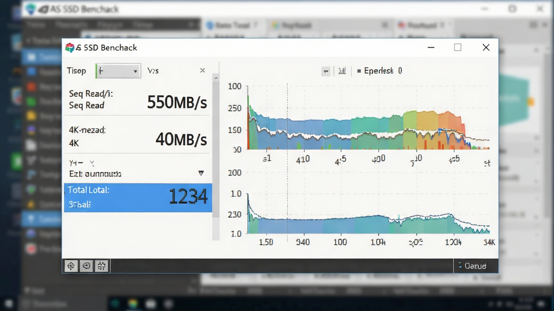
Task: Expand the Ezt ounnouch dropdown arrow
Action: click(201, 173)
